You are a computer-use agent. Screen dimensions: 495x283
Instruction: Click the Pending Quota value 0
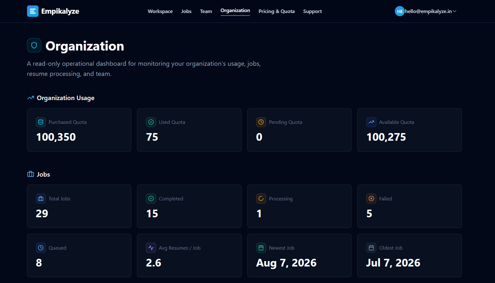pos(259,137)
